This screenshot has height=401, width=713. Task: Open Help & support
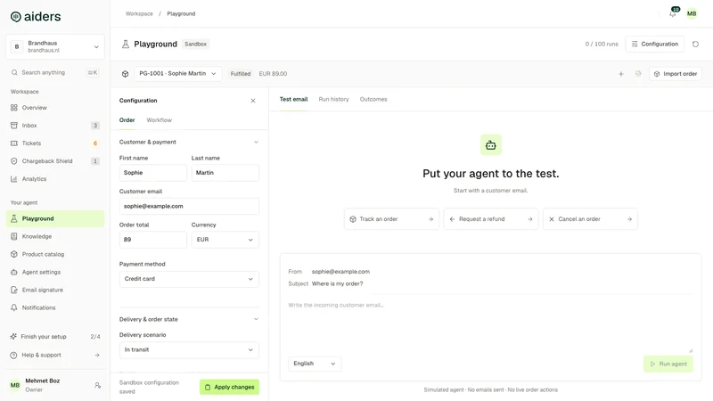(55, 355)
